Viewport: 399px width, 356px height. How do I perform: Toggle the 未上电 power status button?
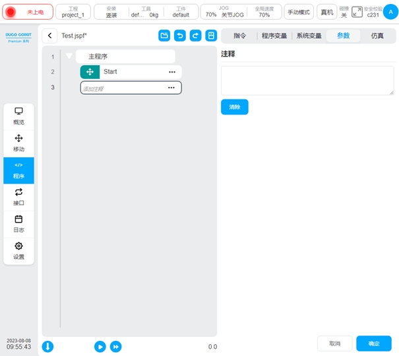tap(28, 12)
